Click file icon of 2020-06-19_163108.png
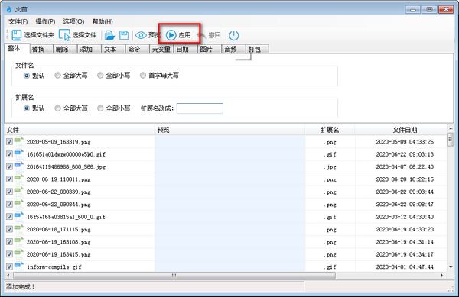 click(19, 241)
